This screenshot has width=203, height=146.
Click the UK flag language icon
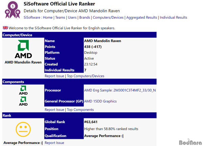pyautogui.click(x=5, y=28)
